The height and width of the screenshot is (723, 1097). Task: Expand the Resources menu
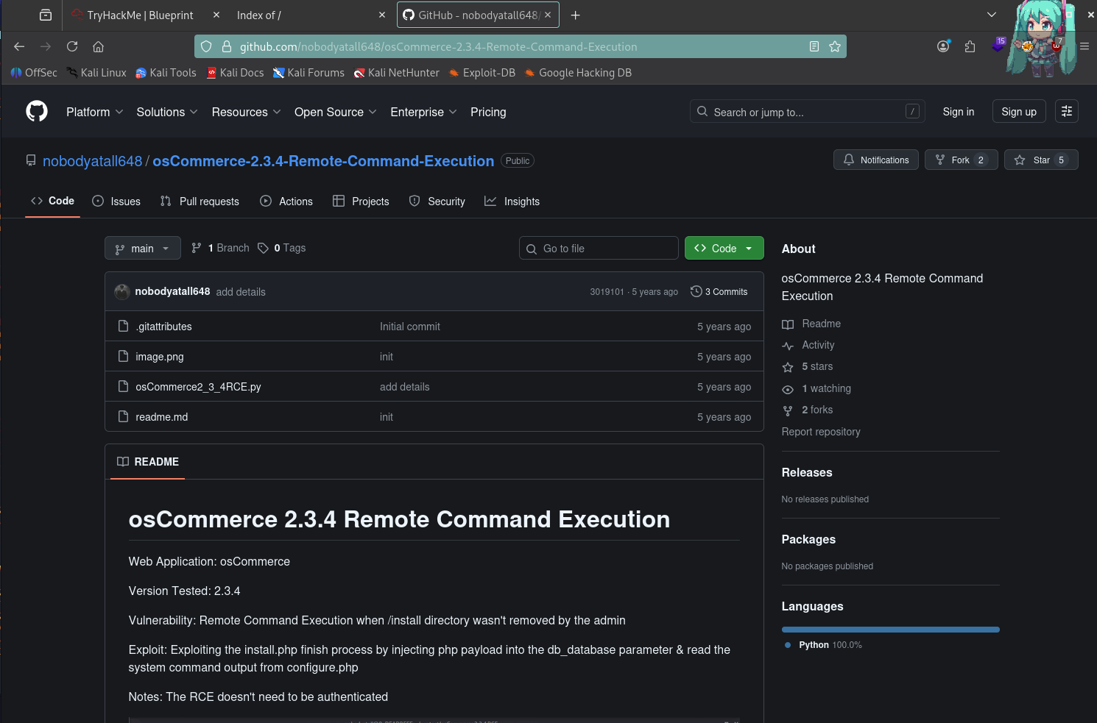[246, 112]
